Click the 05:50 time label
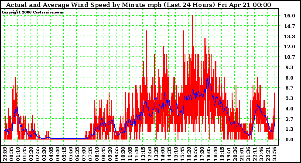Viewport: 301px width, 163px height. (x=70, y=154)
